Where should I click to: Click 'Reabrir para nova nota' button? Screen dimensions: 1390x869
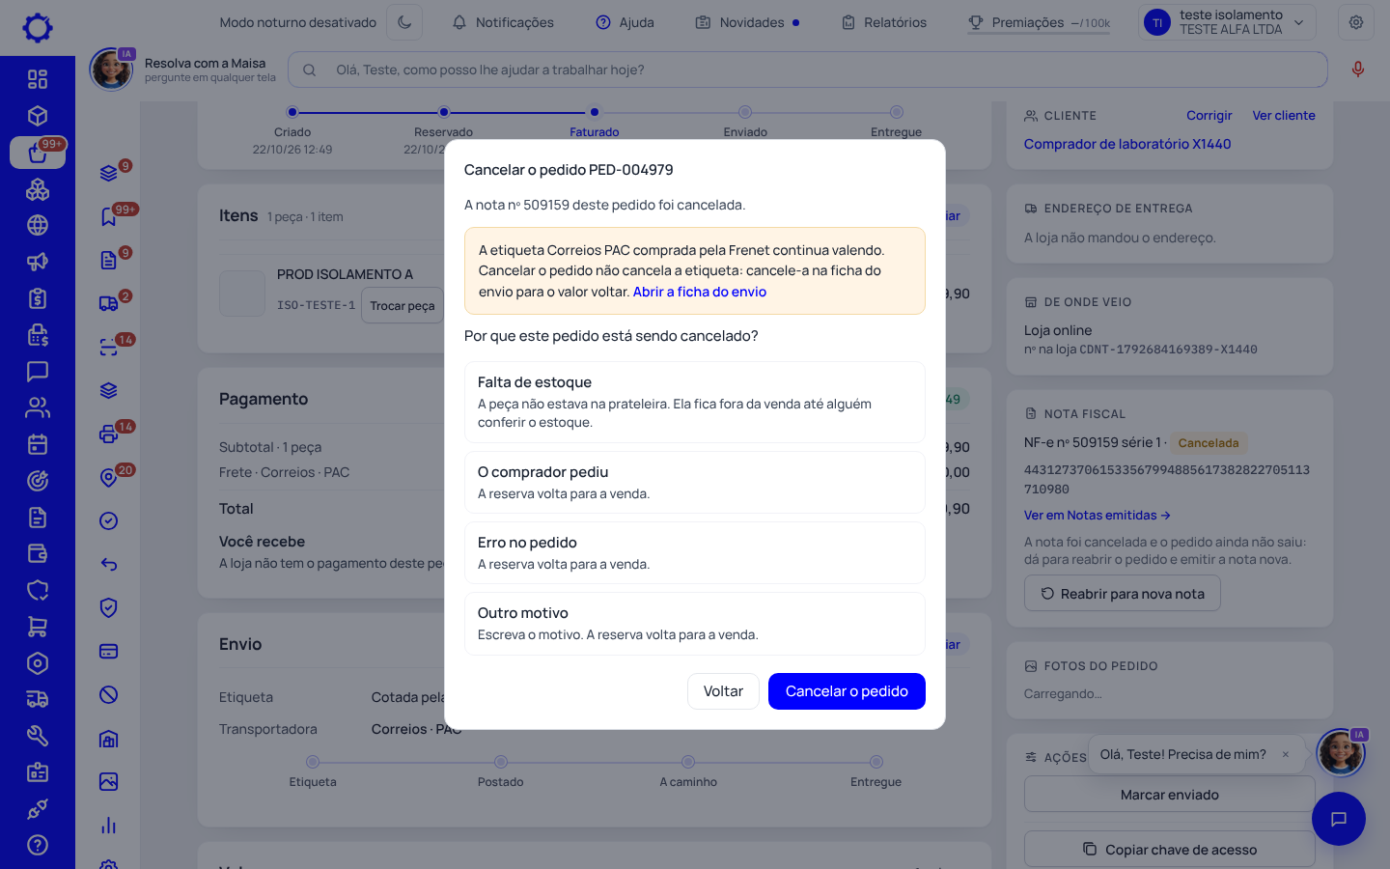[x=1123, y=594]
